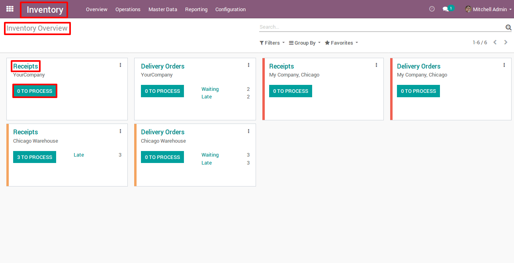The image size is (514, 263).
Task: Click the Inventory app title
Action: click(x=45, y=10)
